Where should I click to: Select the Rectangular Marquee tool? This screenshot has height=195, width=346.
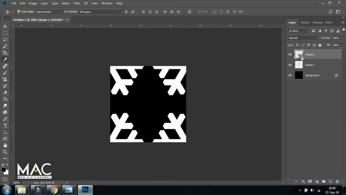tap(5, 33)
